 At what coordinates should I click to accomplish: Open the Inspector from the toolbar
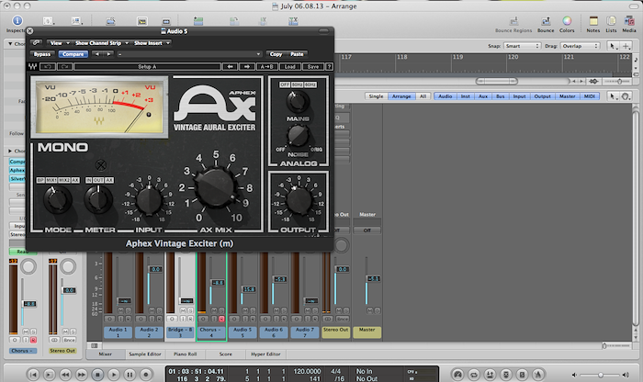coord(17,20)
